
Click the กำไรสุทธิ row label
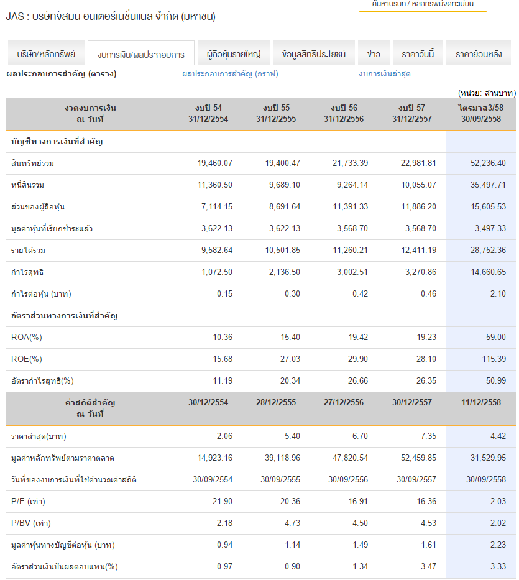27,272
